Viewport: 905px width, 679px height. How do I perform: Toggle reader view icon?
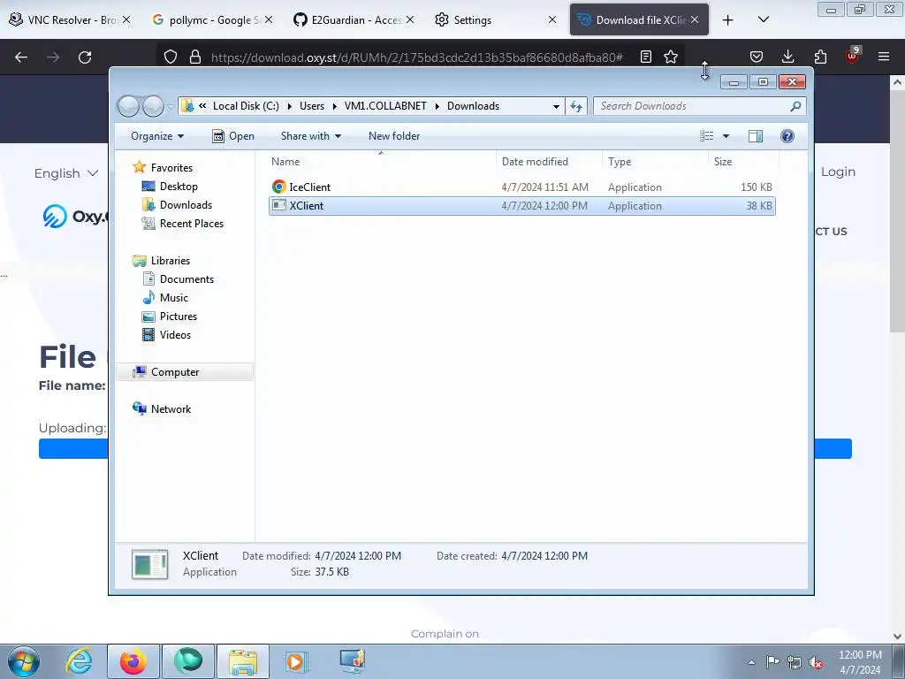pyautogui.click(x=646, y=57)
